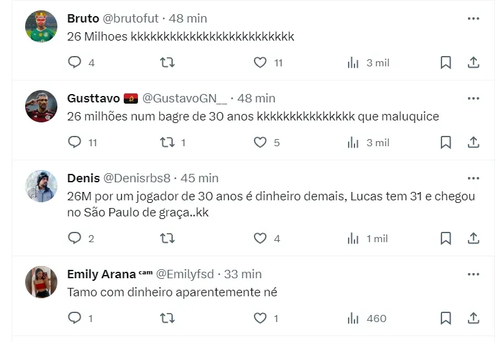This screenshot has width=495, height=342.
Task: Click Emily Arana's profile avatar
Action: click(x=41, y=282)
